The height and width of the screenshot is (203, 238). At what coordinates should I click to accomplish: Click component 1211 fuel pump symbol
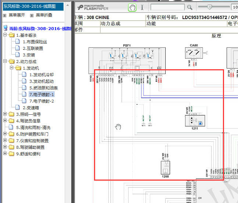pos(195,121)
